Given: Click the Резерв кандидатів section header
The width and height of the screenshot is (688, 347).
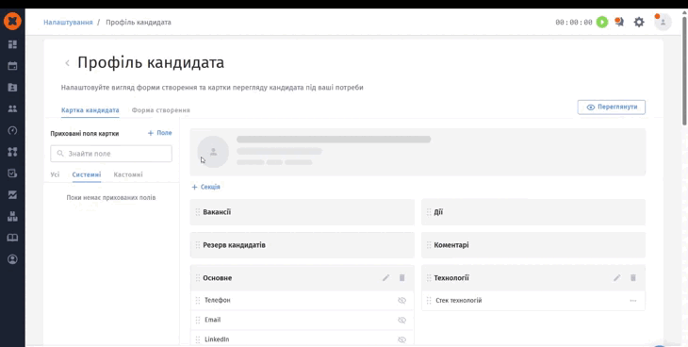Looking at the screenshot, I should [x=303, y=245].
